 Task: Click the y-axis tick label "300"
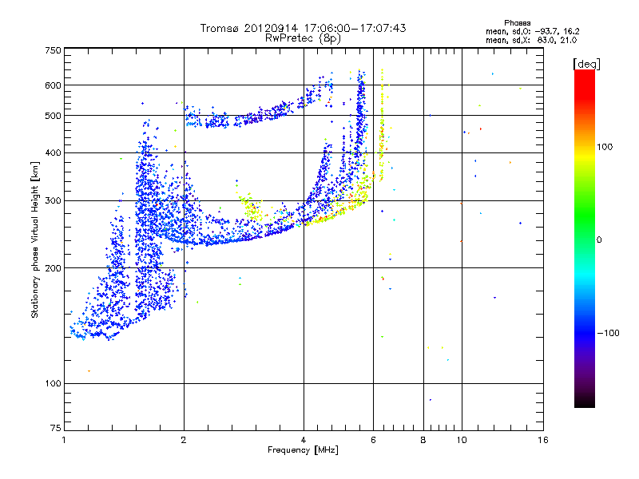[53, 201]
